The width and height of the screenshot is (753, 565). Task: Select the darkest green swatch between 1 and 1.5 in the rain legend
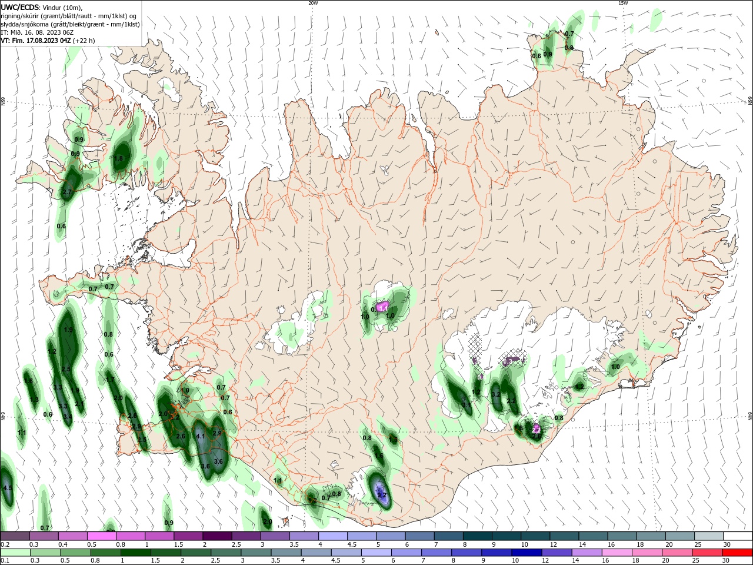[x=135, y=553]
